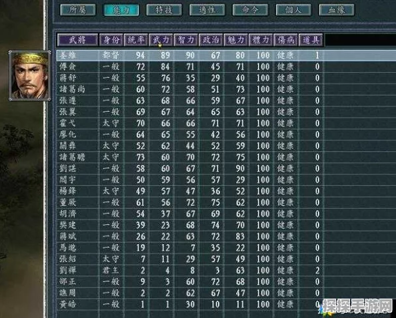Sort by the 政治 column header
This screenshot has width=396, height=318.
click(x=211, y=40)
